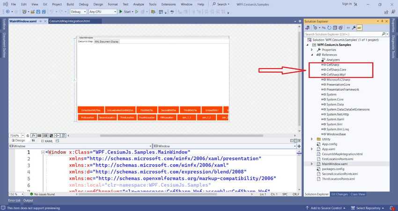398x211 pixels.
Task: Close the MainWindow.xaml tab
Action: (45, 21)
